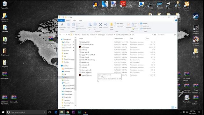Select the Steam desktop icon
The width and height of the screenshot is (204, 115).
[x=196, y=17]
